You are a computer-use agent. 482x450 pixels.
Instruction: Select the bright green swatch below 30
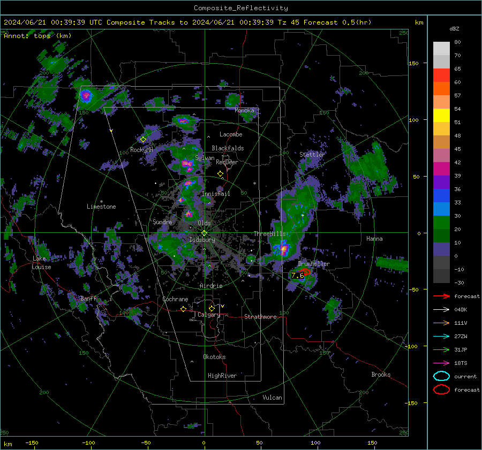(441, 223)
